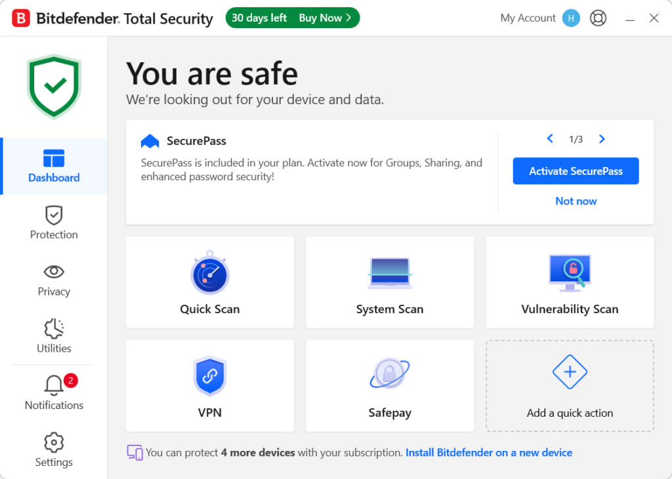This screenshot has width=672, height=479.
Task: Go to next recommendation card
Action: pyautogui.click(x=602, y=139)
